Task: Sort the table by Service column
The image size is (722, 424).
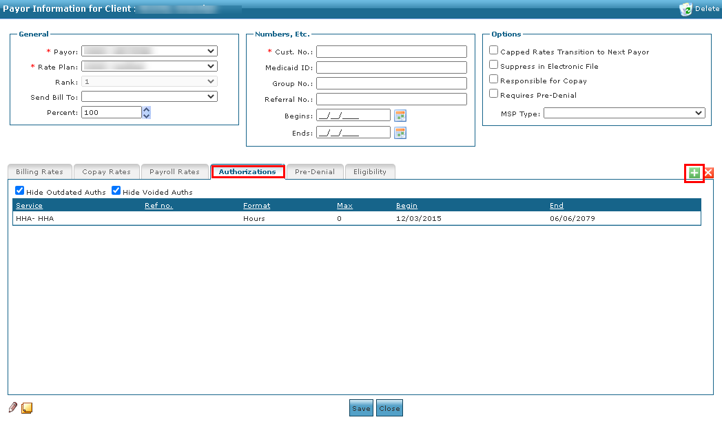Action: tap(29, 206)
